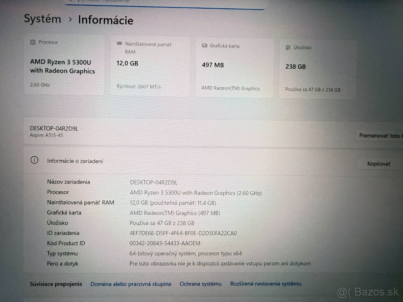
Task: Click the Používa sa 47 GB row value
Action: (x=162, y=223)
